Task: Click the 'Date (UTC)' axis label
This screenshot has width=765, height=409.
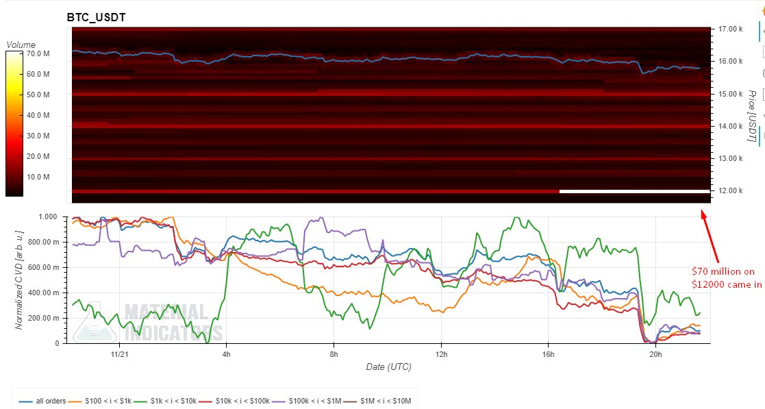Action: click(x=389, y=367)
